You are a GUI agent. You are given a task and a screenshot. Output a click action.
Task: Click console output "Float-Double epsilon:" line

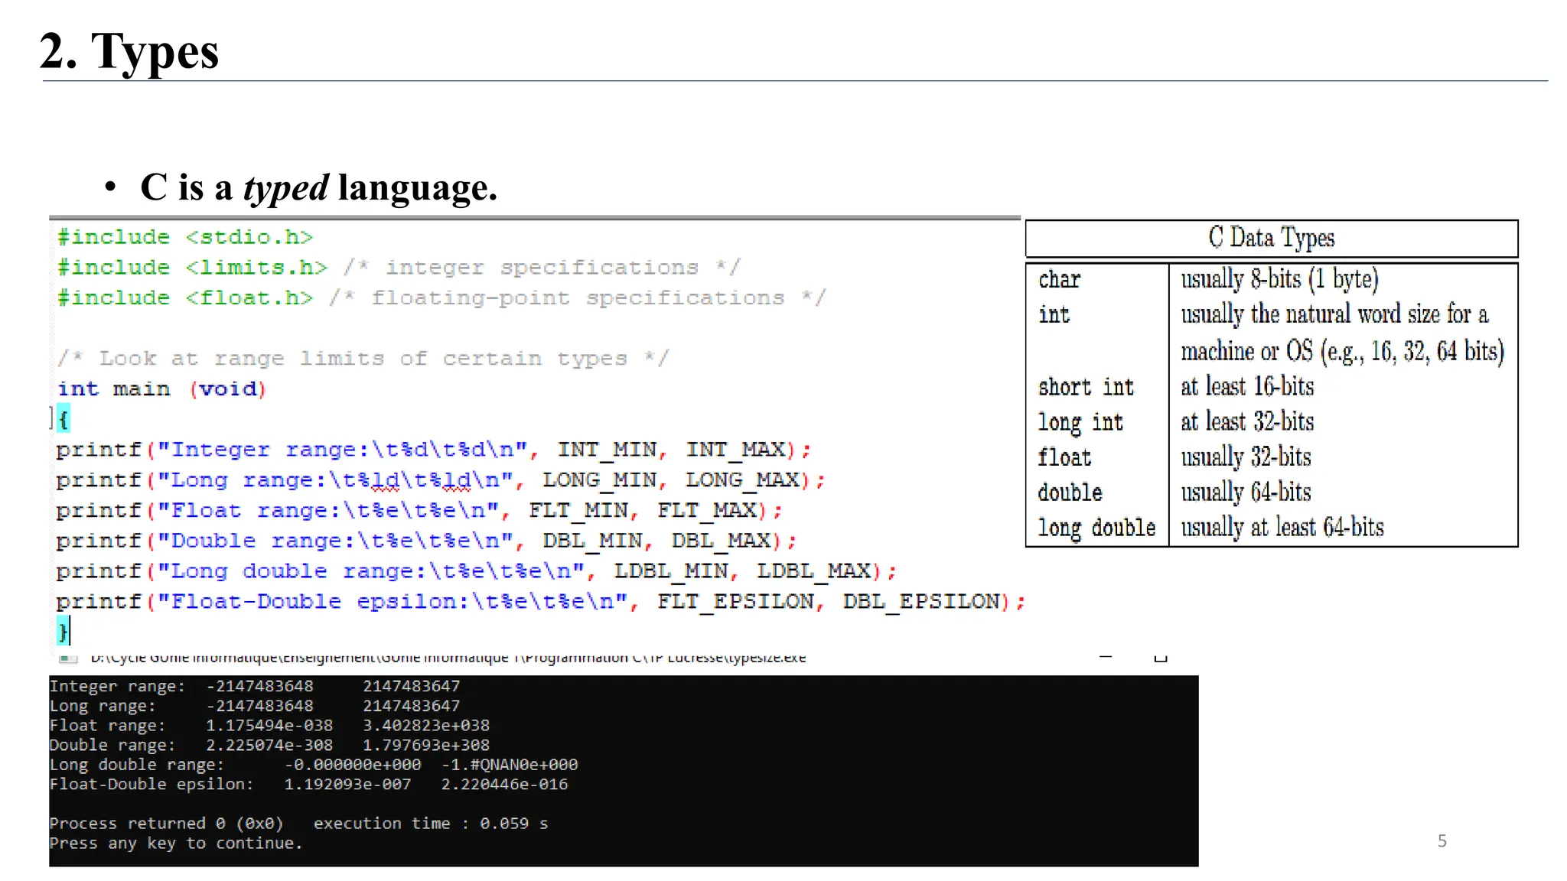[x=308, y=784]
